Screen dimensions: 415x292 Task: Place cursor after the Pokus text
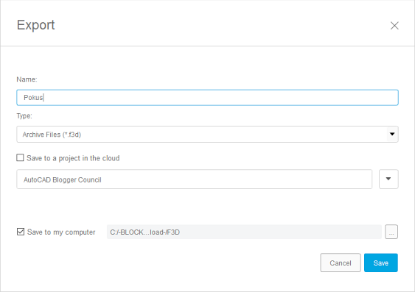(44, 97)
